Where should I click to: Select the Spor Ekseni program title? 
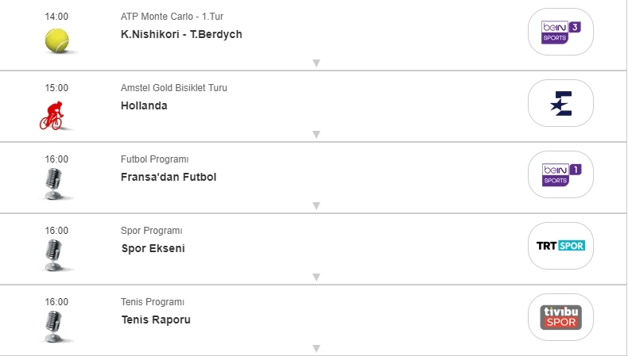(153, 248)
